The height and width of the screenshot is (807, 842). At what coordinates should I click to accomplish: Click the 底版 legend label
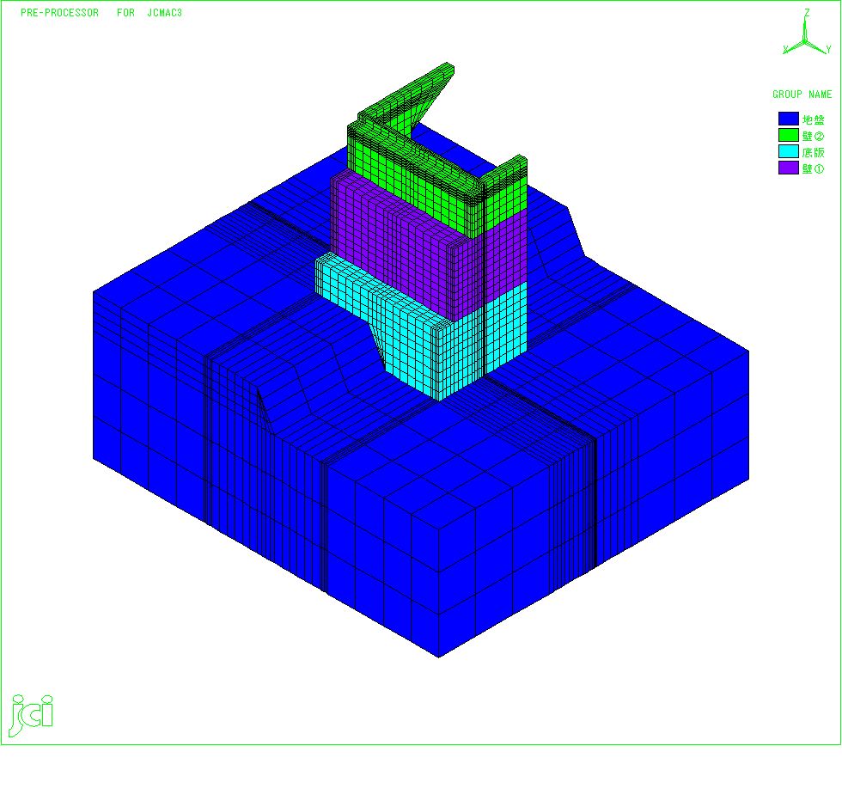pyautogui.click(x=813, y=153)
